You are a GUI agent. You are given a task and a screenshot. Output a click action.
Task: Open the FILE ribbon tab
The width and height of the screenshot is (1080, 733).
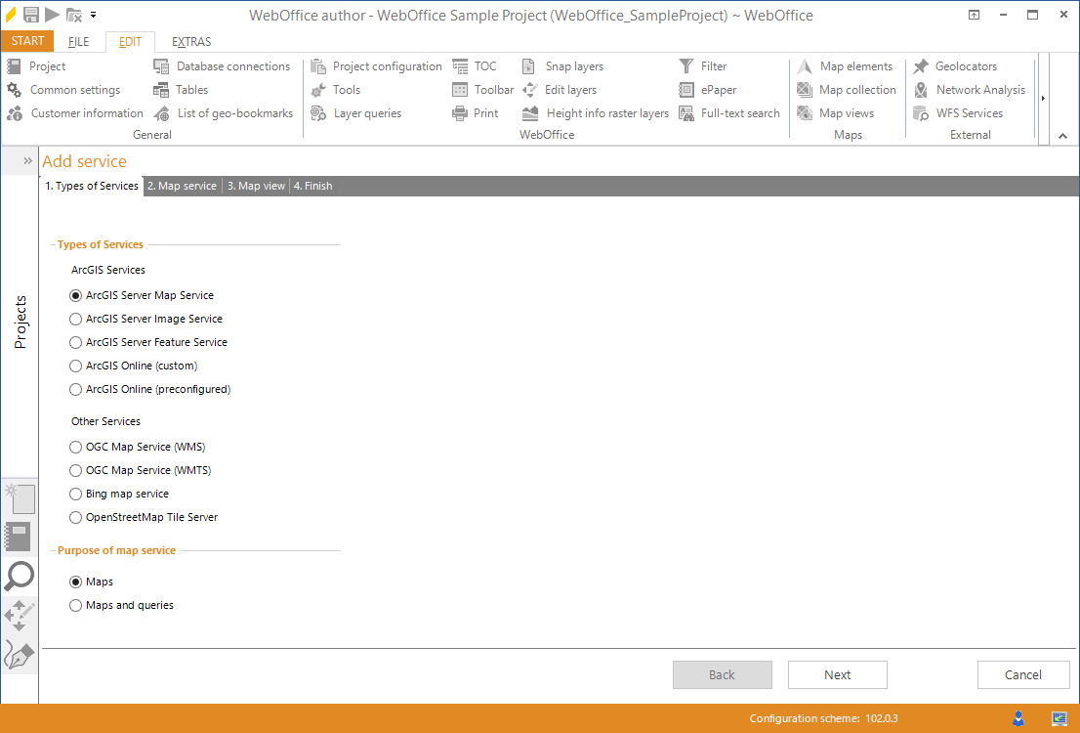(x=79, y=42)
